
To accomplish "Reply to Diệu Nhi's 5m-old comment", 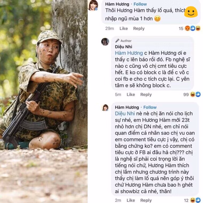I will pos(146,95).
